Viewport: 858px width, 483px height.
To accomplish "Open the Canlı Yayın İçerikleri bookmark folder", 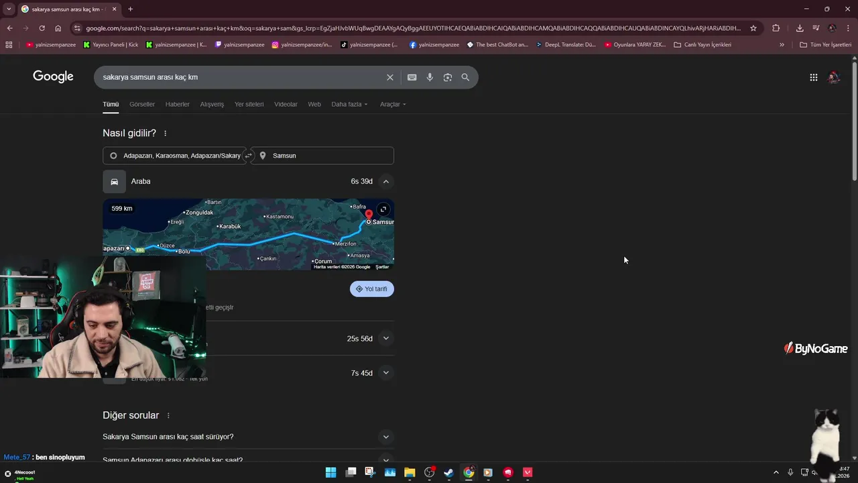I will click(702, 45).
